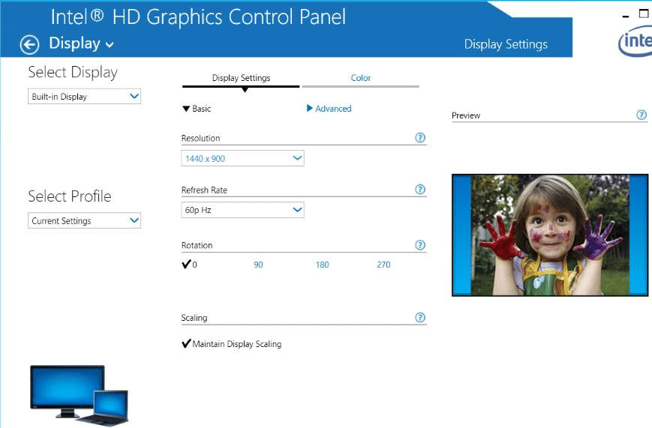Switch to the Color tab

click(x=360, y=78)
